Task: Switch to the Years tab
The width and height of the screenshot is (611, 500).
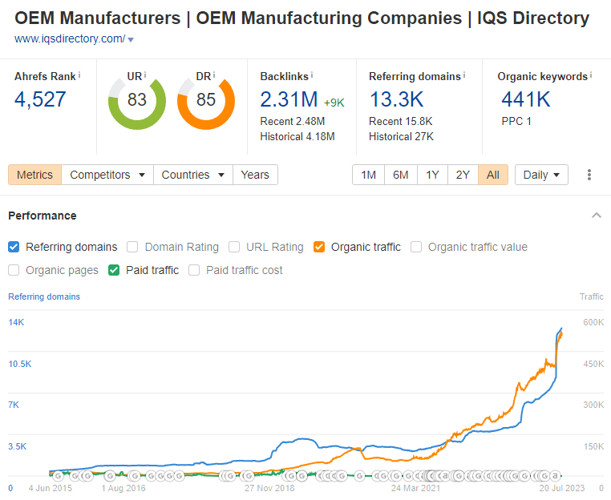Action: pos(255,175)
